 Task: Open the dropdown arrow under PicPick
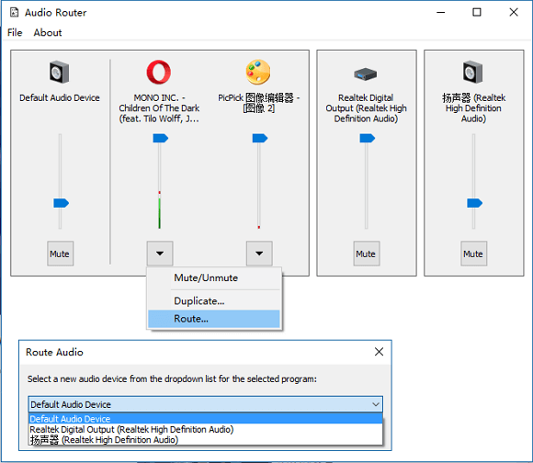[259, 254]
